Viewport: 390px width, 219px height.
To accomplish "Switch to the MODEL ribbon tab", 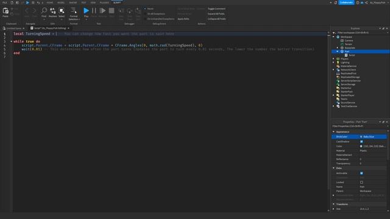I will (61, 2).
